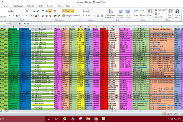Screen dimensions: 183x122
Task: Switch to View tab
Action: (x=59, y=6)
